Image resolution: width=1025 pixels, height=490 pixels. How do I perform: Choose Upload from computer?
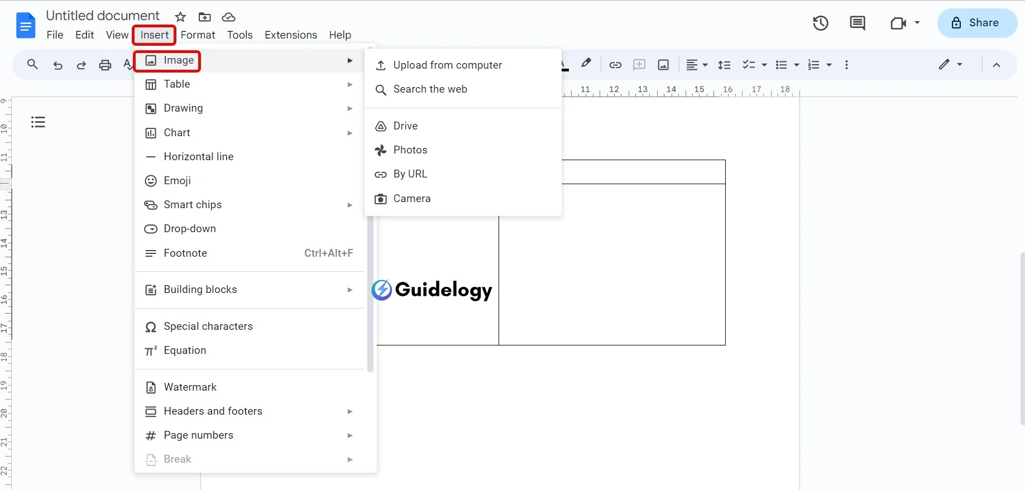tap(463, 65)
